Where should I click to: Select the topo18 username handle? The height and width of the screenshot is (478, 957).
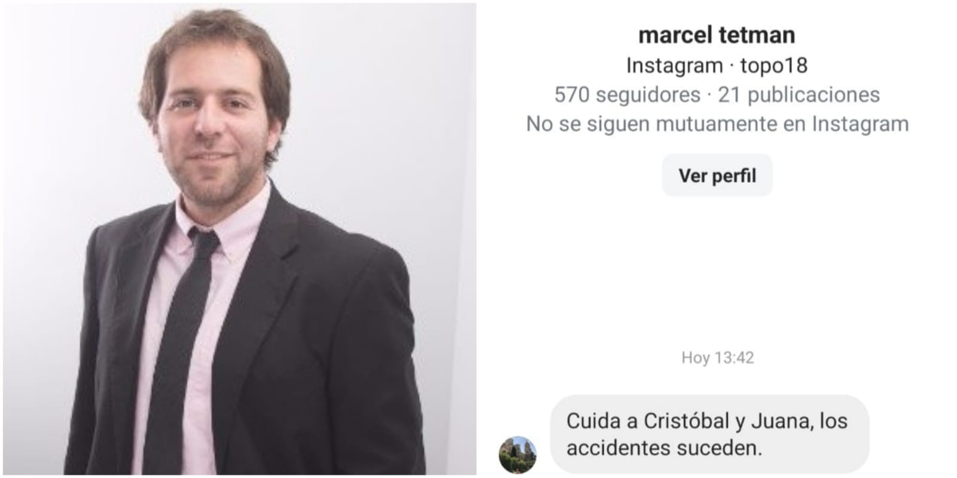(774, 65)
